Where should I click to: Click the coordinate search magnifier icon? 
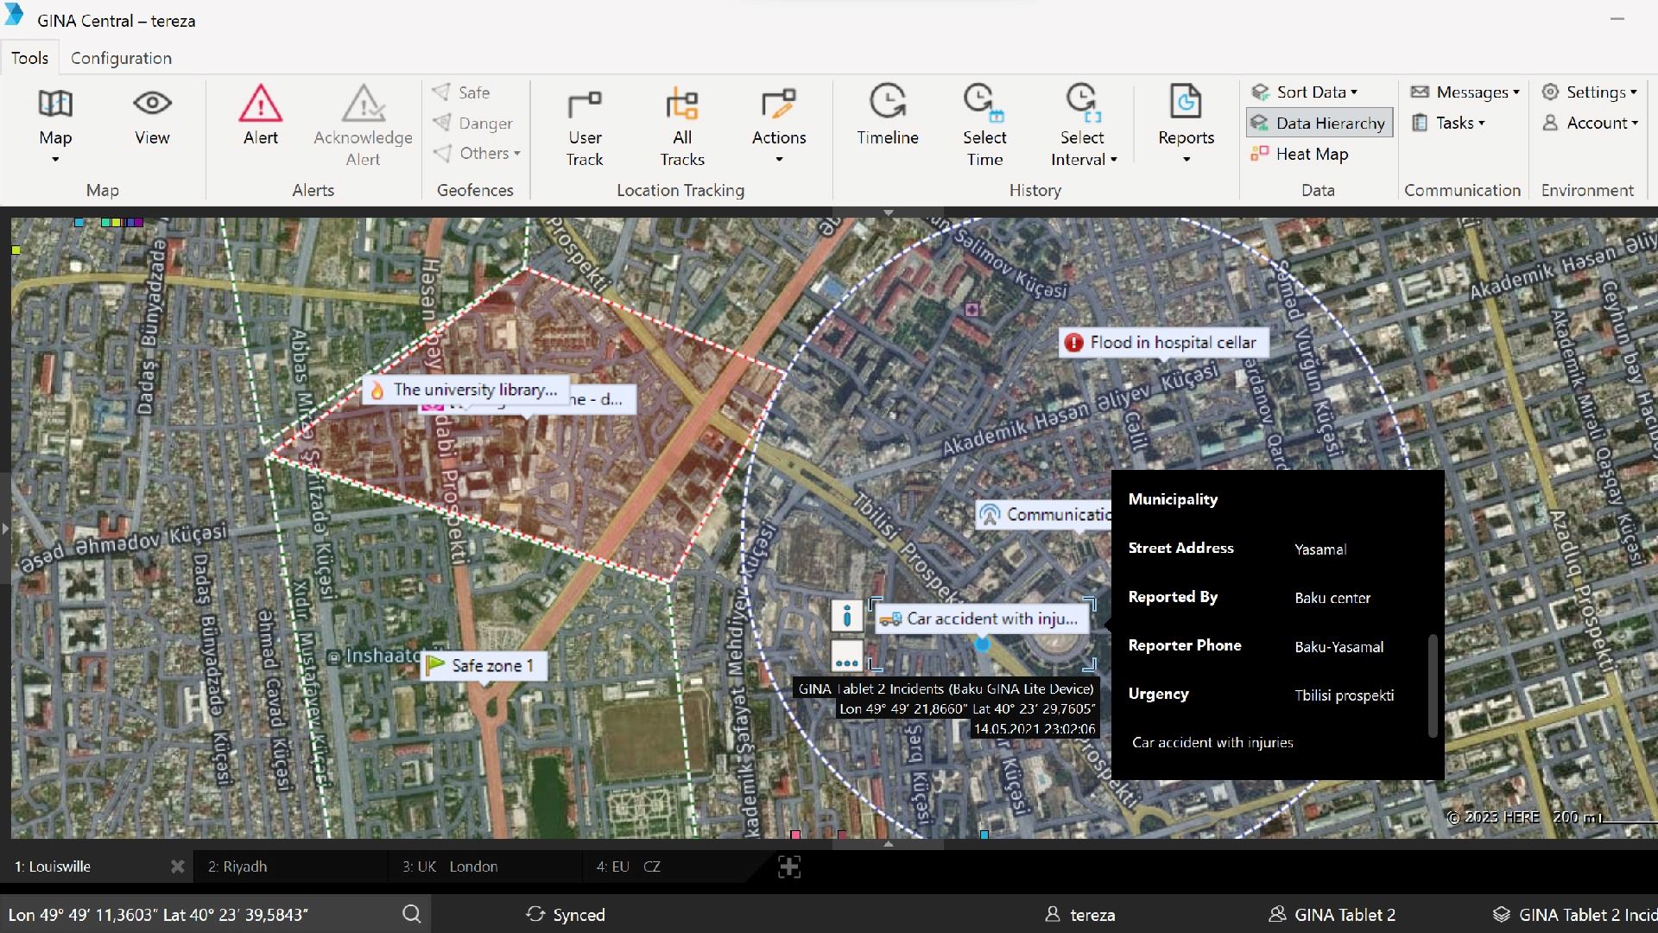coord(412,914)
